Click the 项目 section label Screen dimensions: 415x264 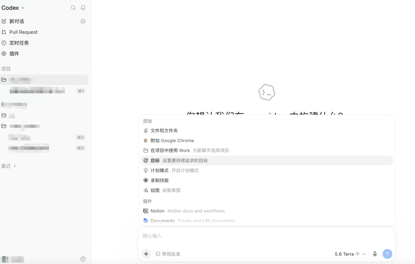point(6,69)
